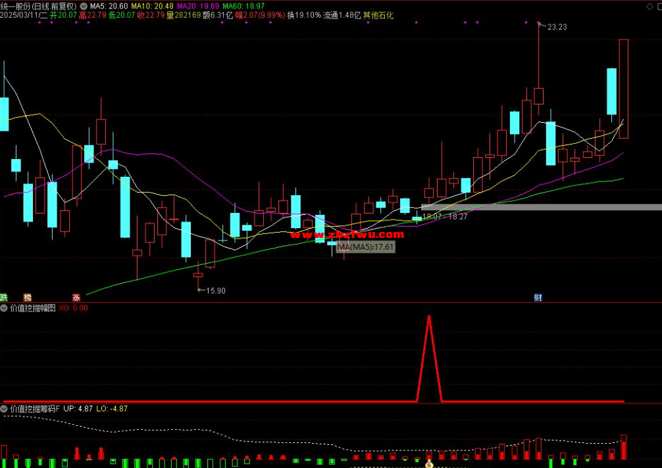Click the diamond icon at the top-right corner
The height and width of the screenshot is (468, 662).
[649, 7]
